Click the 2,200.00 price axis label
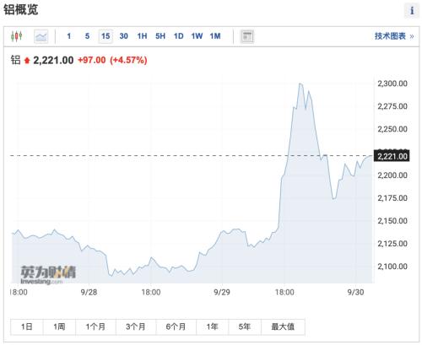 [392, 175]
